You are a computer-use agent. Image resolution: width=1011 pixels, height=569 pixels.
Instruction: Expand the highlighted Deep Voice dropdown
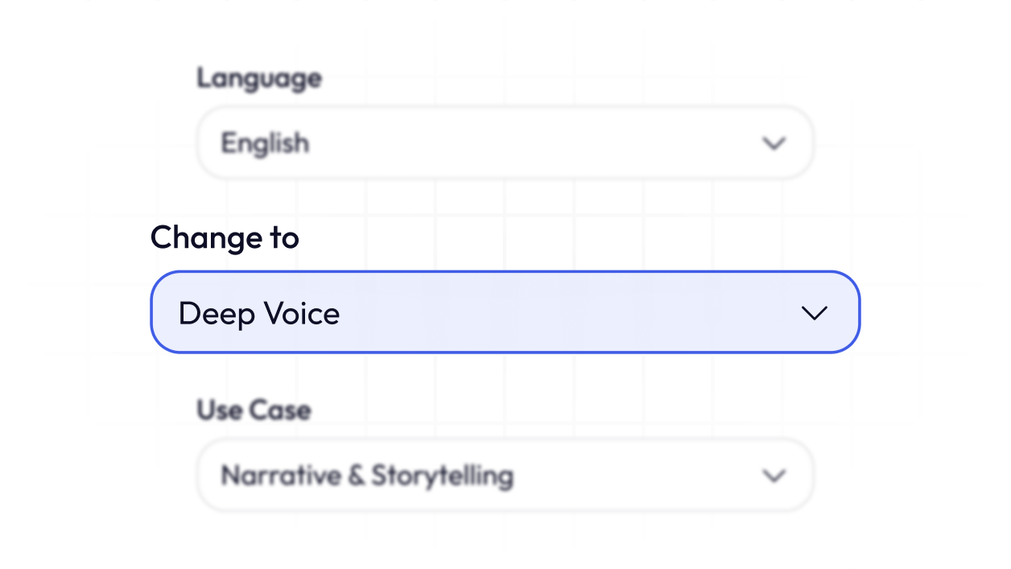(x=505, y=312)
